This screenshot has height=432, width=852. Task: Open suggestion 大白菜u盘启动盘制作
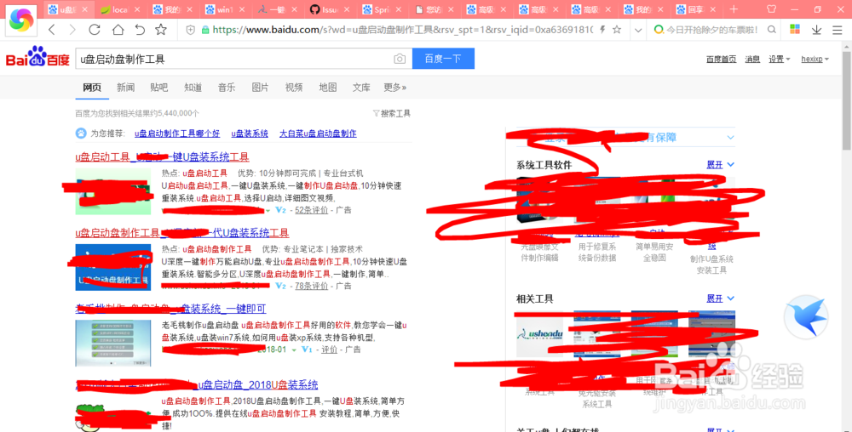318,134
